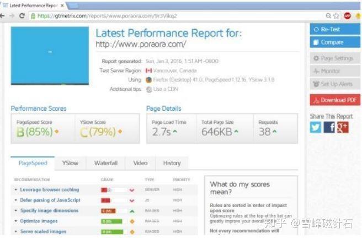Open the Waterfall tab

(106, 163)
